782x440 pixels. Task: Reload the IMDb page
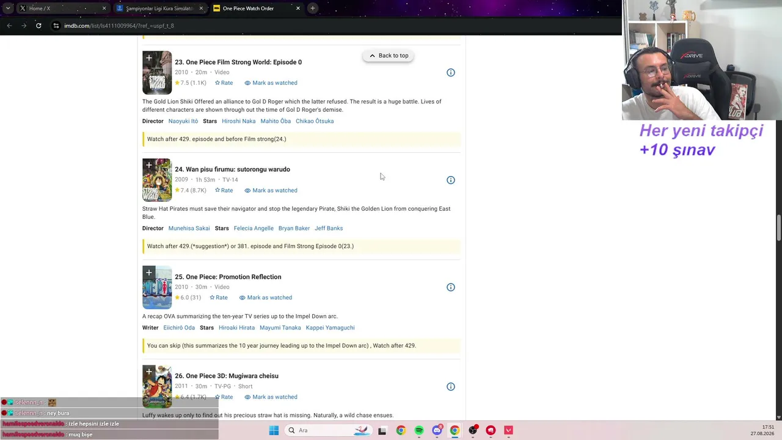(38, 26)
